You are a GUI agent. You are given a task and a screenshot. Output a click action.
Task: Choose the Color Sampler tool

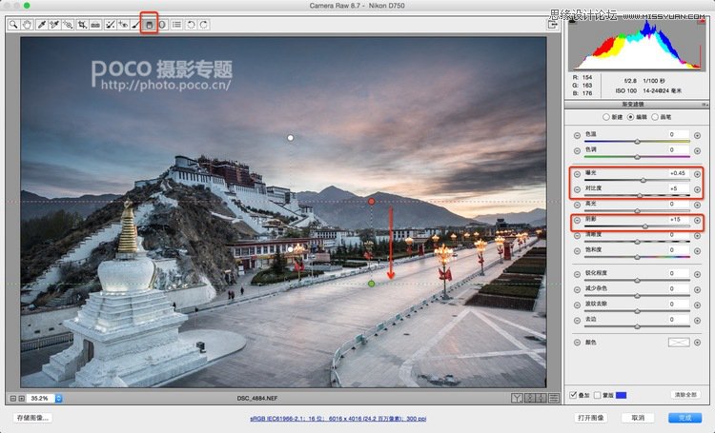pos(54,25)
